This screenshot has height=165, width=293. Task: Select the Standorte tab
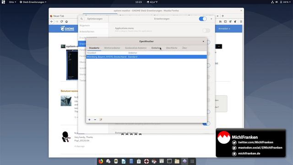[94, 48]
